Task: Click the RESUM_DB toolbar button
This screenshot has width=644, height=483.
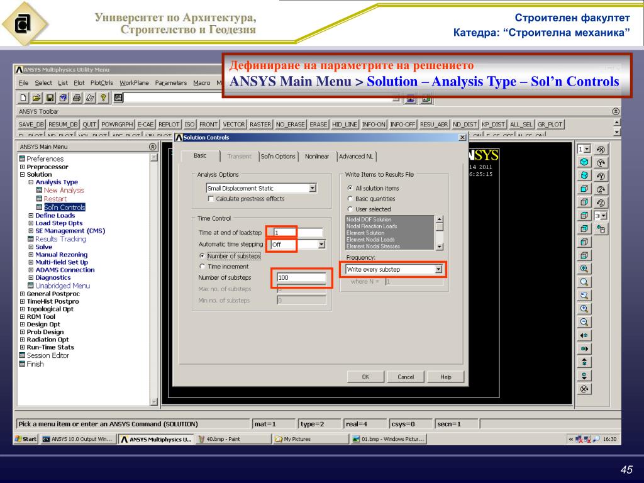Action: click(63, 124)
